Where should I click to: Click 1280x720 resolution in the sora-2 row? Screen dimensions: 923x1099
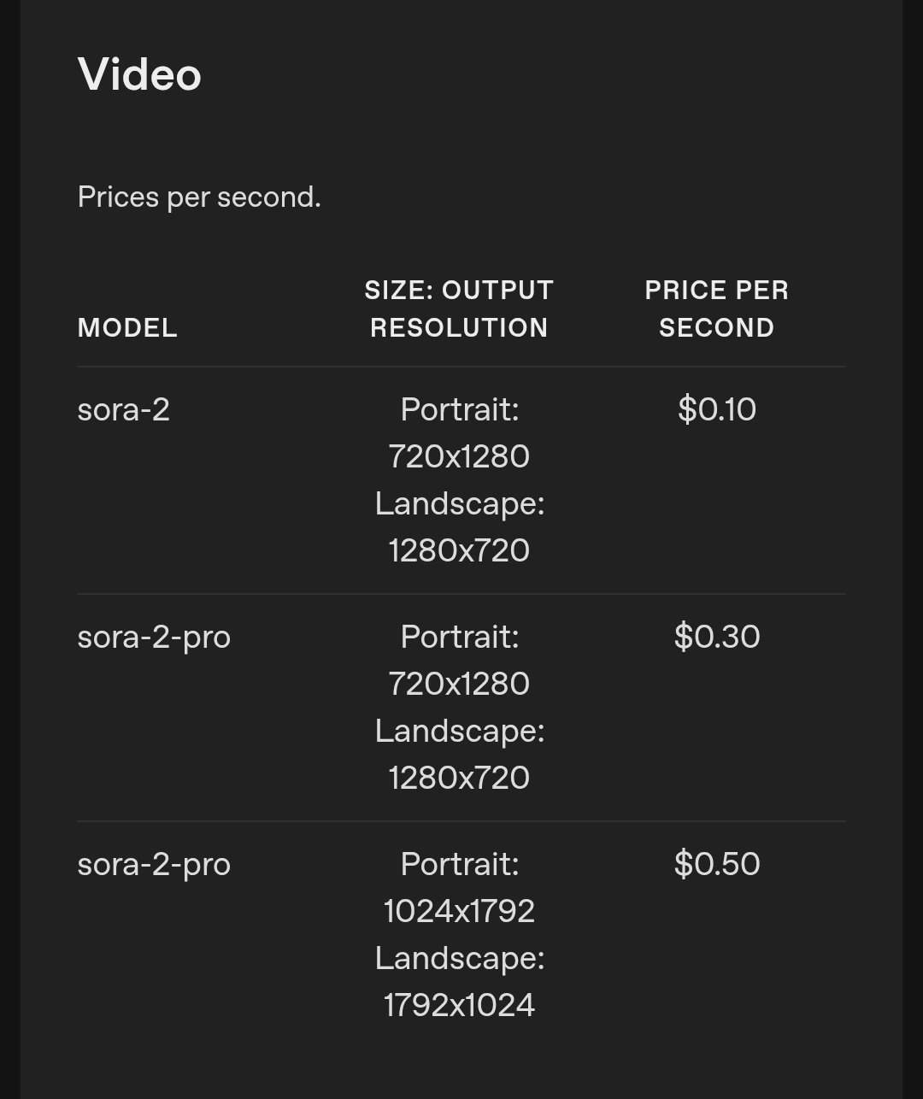tap(459, 550)
